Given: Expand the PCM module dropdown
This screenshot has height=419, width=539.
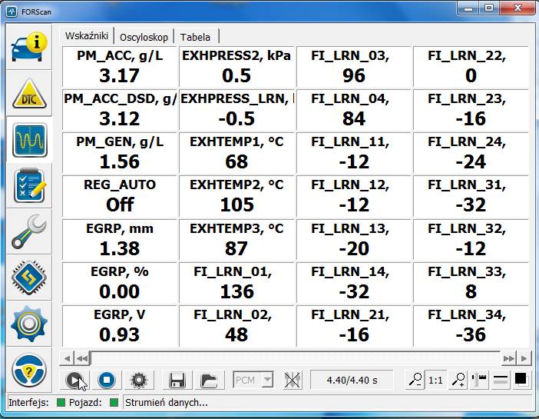Looking at the screenshot, I should pos(266,379).
